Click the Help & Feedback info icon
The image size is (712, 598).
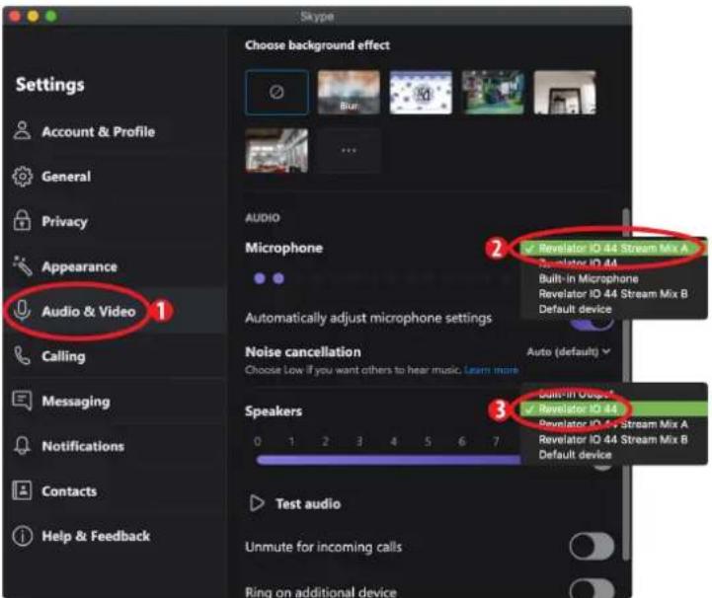coord(23,536)
